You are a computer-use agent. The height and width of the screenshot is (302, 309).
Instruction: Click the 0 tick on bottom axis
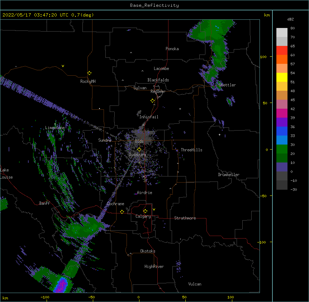pos(138,297)
